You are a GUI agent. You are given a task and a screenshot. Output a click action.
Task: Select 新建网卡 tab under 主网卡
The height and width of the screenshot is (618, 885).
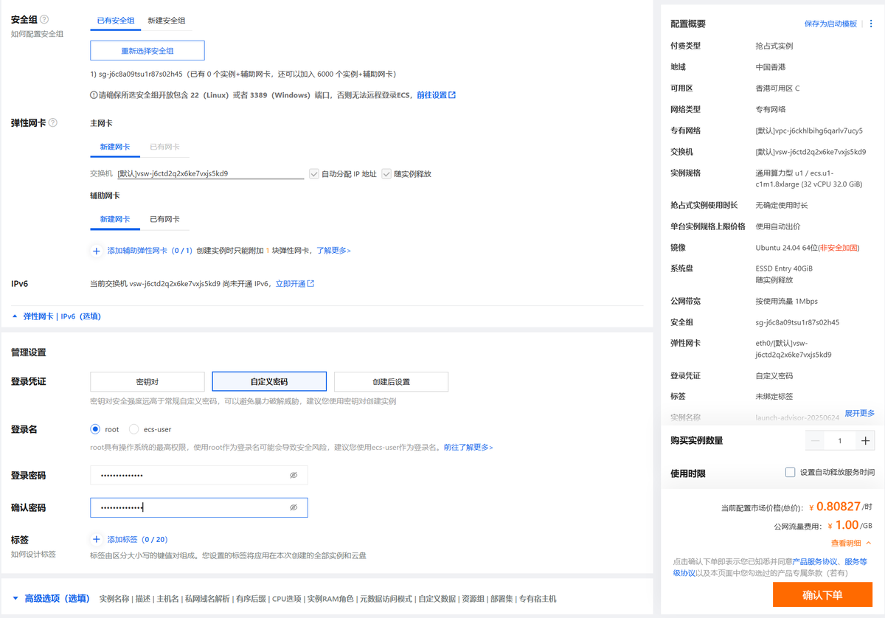(x=115, y=147)
